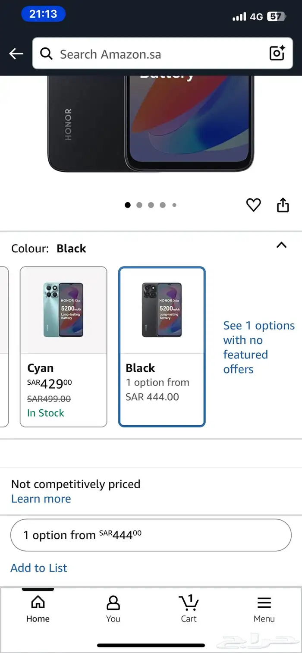Tap 1 option from SAR 444 button
Screen dimensions: 302x653
[x=151, y=535]
